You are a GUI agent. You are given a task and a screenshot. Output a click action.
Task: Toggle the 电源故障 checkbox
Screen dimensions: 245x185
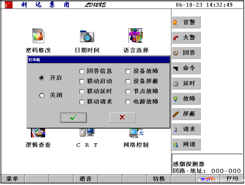click(x=128, y=102)
